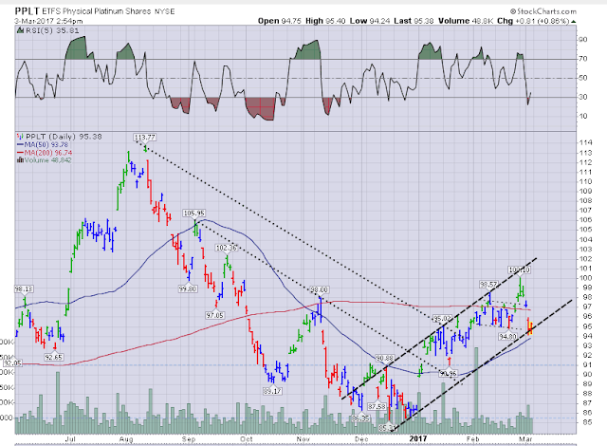Click the Last 95.38 value

click(414, 21)
